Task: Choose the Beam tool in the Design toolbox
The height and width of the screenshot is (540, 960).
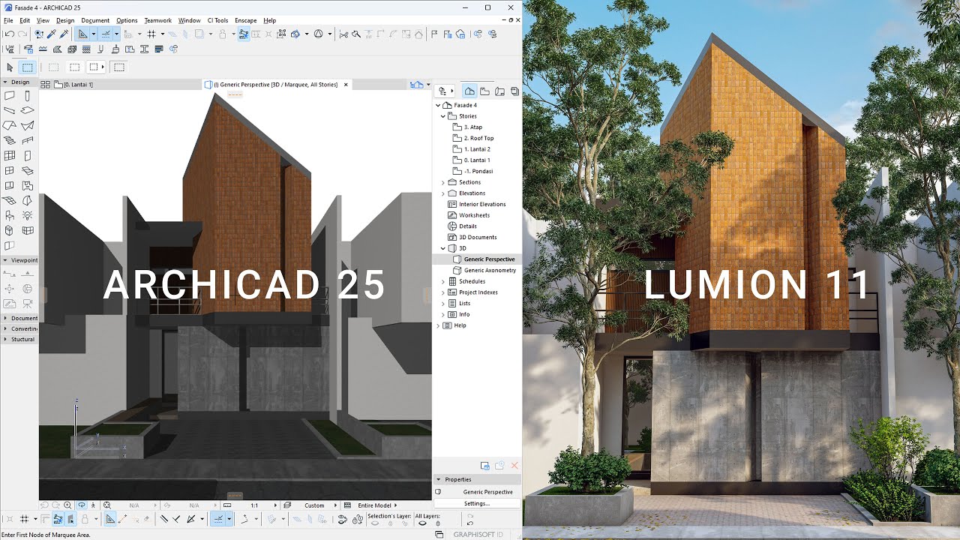Action: [10, 110]
